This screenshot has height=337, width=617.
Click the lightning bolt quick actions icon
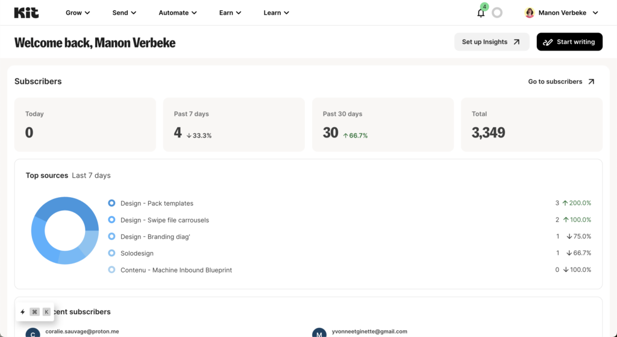23,312
